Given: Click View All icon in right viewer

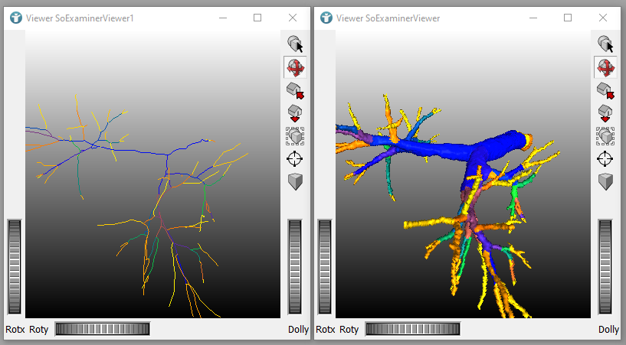Looking at the screenshot, I should tap(605, 136).
